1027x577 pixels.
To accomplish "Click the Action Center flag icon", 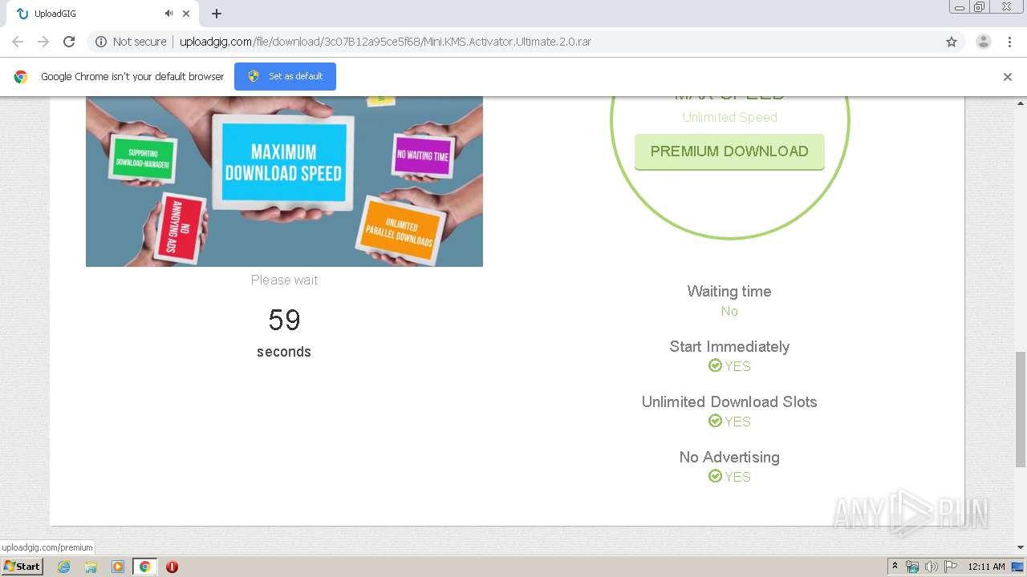I will 951,567.
